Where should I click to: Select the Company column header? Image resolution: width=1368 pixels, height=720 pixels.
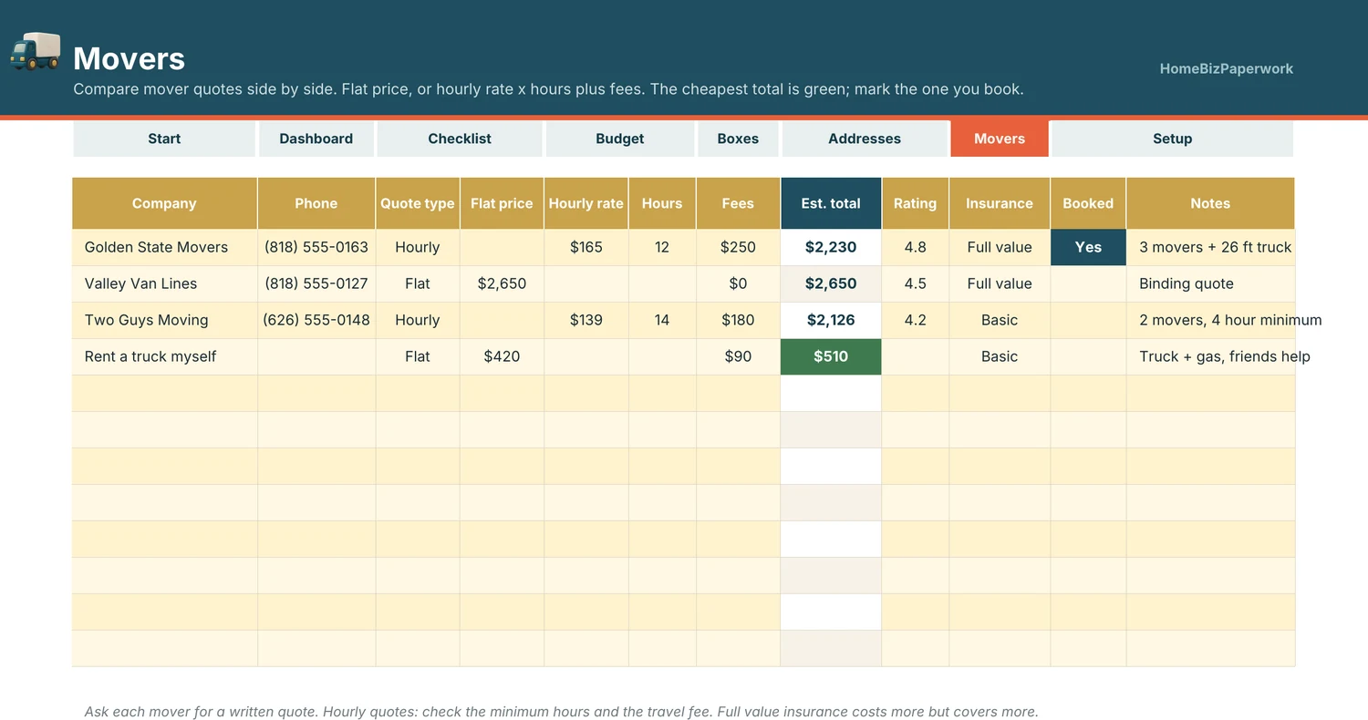tap(164, 203)
